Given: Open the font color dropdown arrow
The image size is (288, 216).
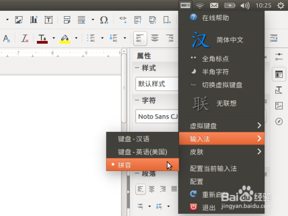Looking at the screenshot, I should [54, 38].
